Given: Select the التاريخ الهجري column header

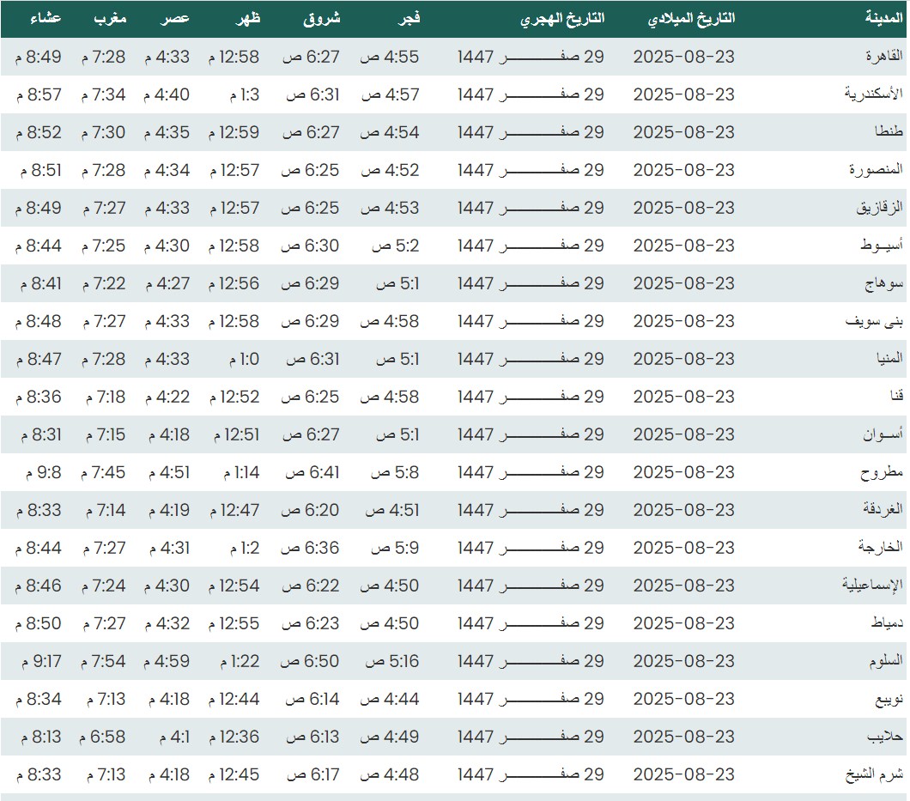Looking at the screenshot, I should point(562,19).
